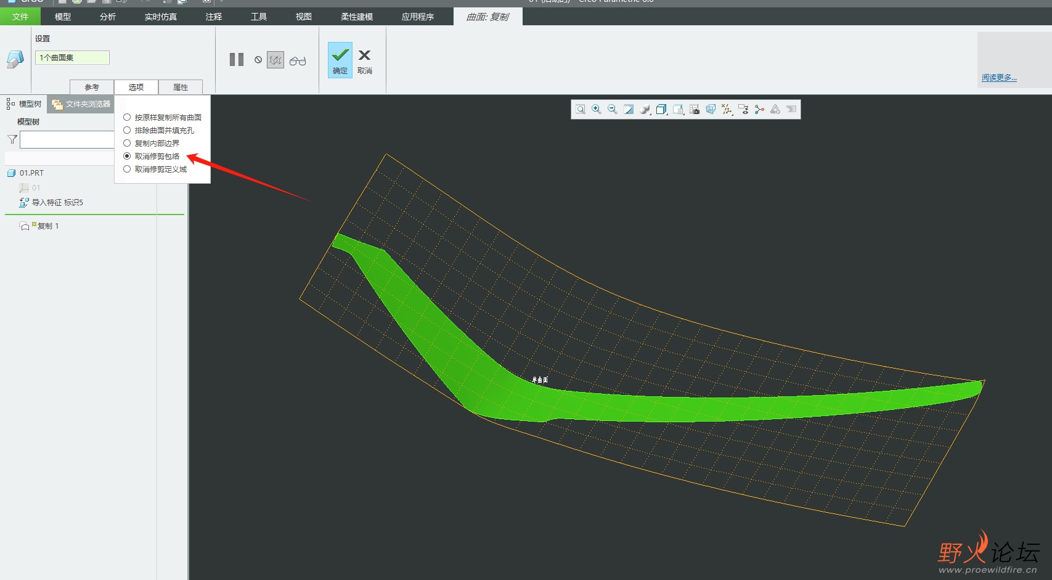Screen dimensions: 1052x580
Task: Click the greyed simulation triangle icon
Action: pyautogui.click(x=775, y=110)
